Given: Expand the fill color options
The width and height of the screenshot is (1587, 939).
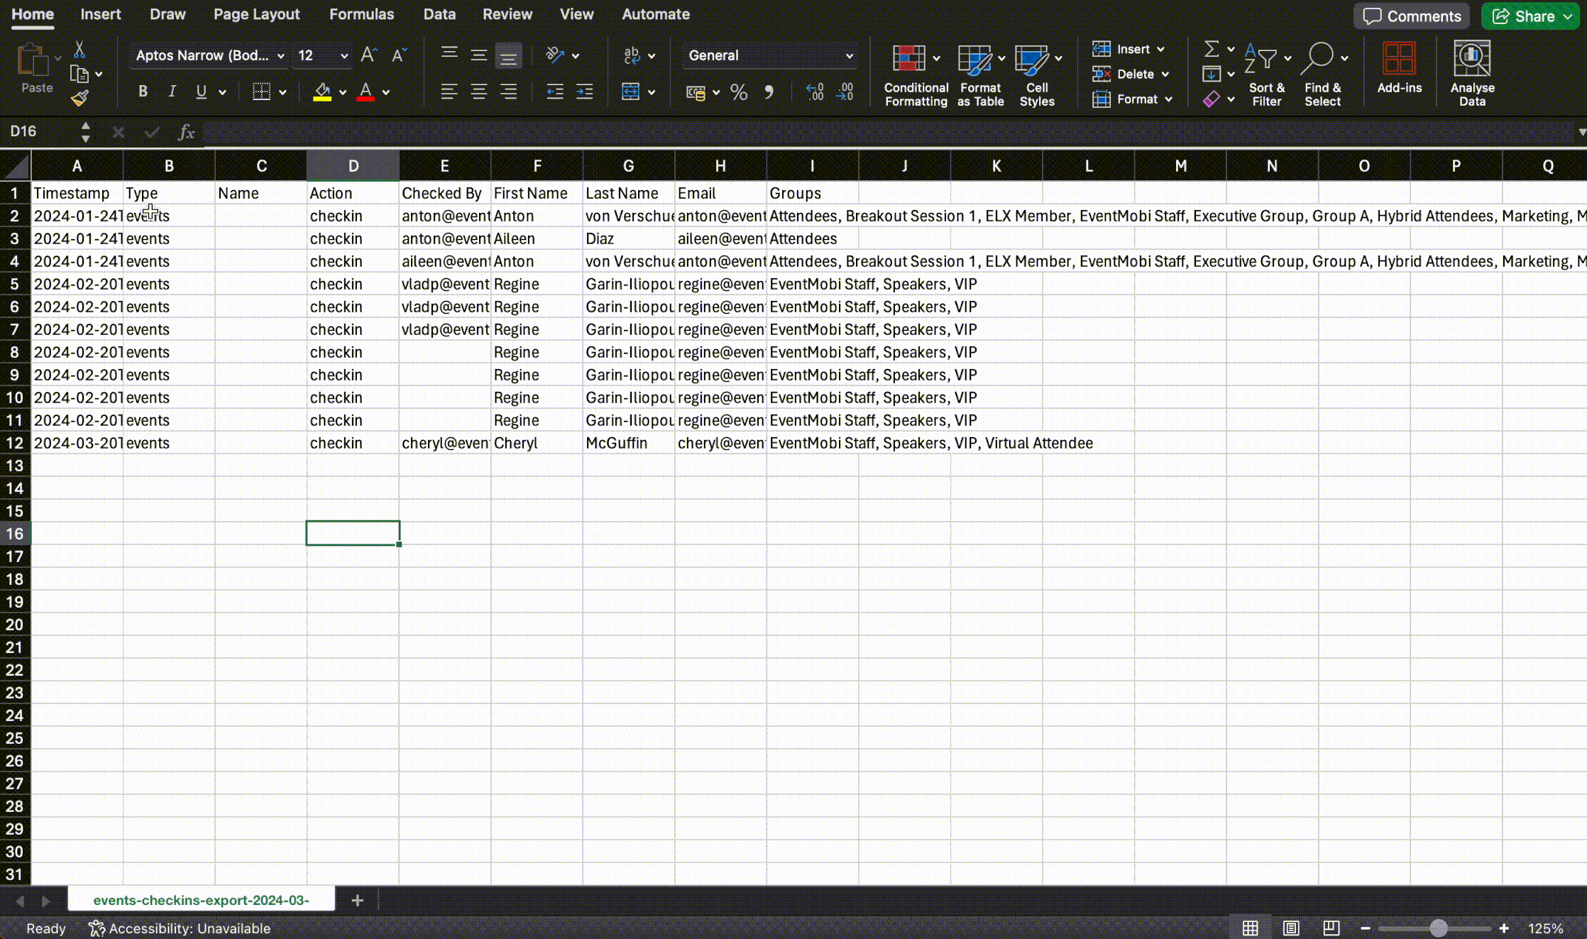Looking at the screenshot, I should (x=341, y=92).
